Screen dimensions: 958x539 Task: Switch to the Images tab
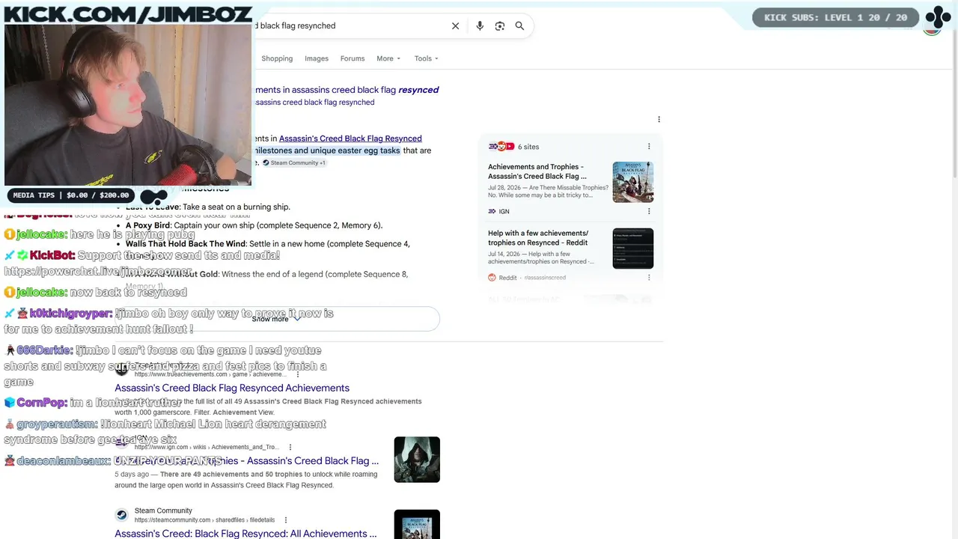317,58
